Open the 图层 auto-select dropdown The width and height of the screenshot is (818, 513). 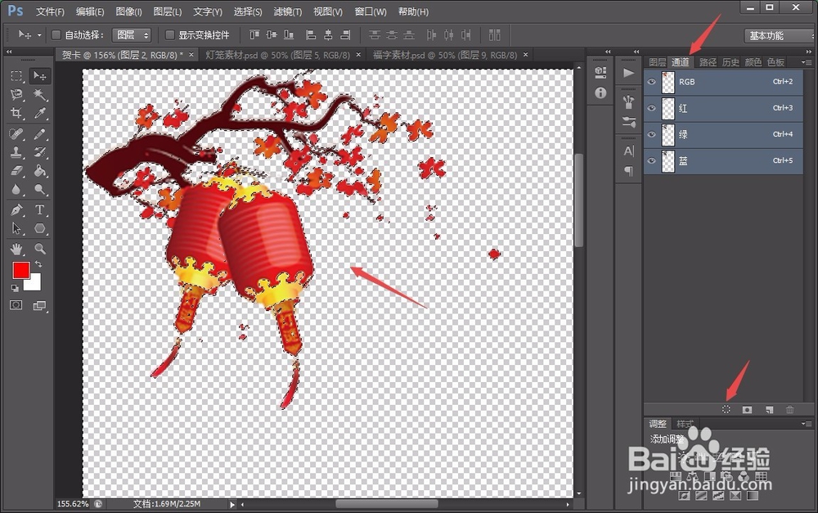coord(133,35)
